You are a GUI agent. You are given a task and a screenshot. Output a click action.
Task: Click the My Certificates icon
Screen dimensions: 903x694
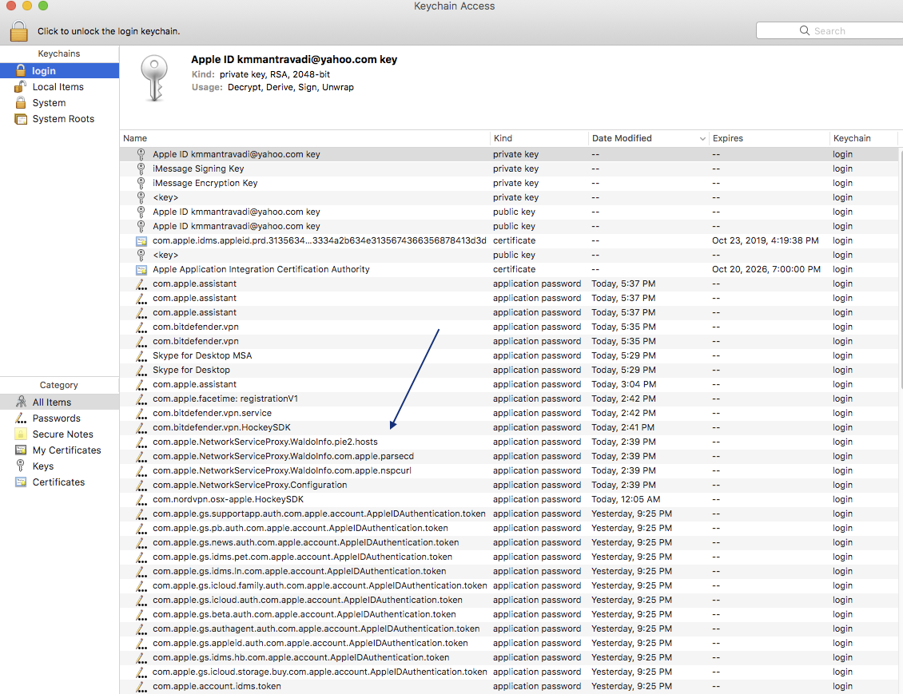pos(21,450)
